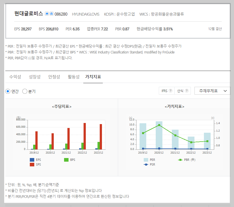This screenshot has width=234, height=207.
Task: Click the 업종PER 7.22 value
Action: pos(97,29)
